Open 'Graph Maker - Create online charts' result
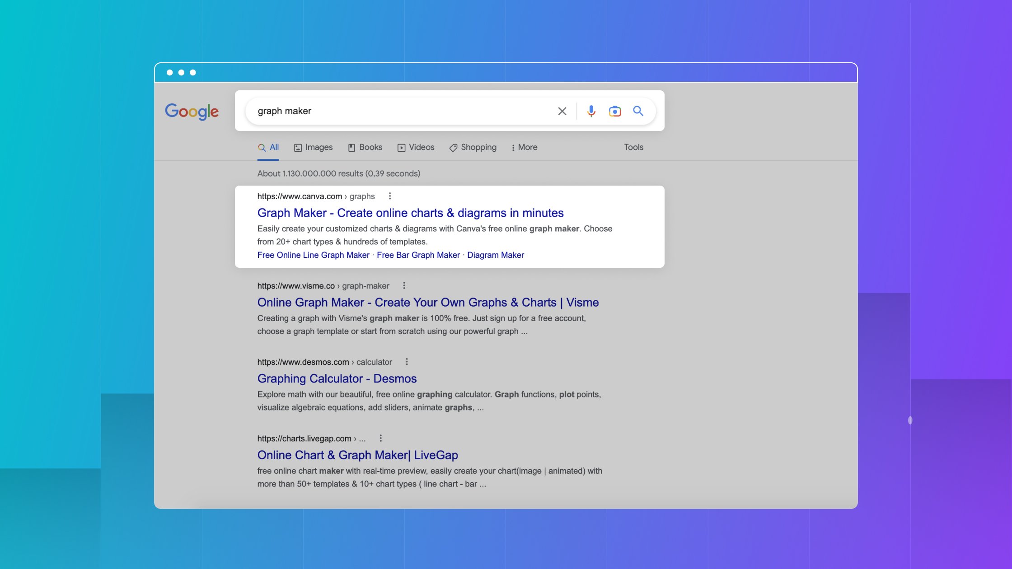Image resolution: width=1012 pixels, height=569 pixels. pos(410,213)
